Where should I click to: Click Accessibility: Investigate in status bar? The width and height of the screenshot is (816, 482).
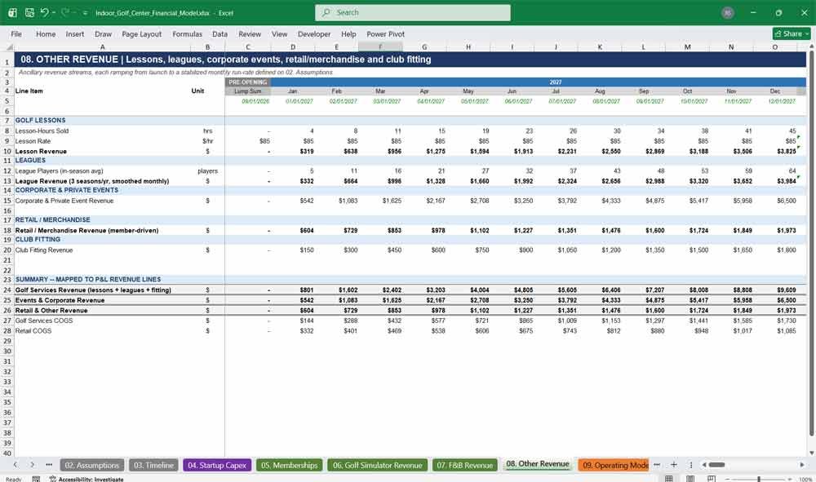pos(86,479)
